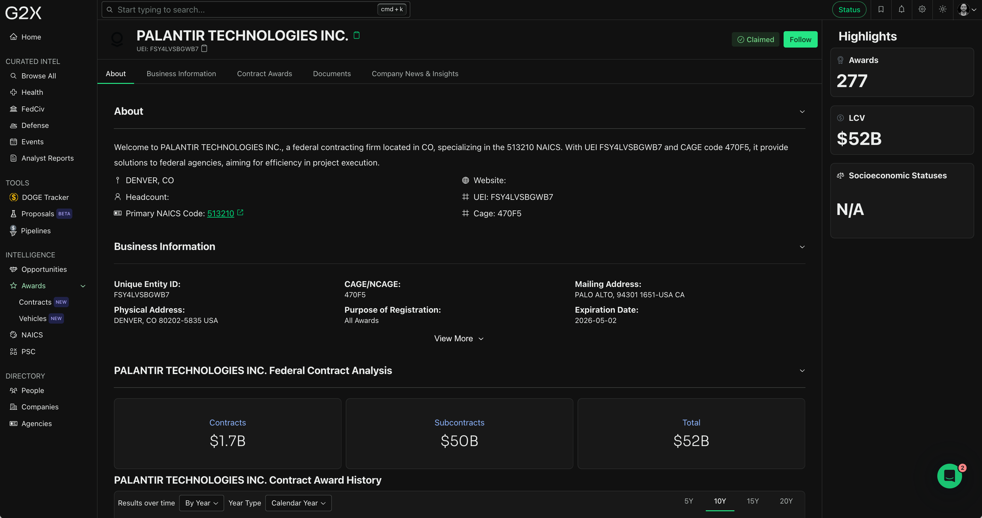This screenshot has height=518, width=982.
Task: Click the Socioeconomic Statuses card
Action: coord(902,201)
